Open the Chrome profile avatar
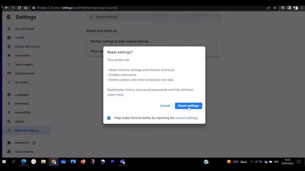305x171 pixels. point(295,8)
